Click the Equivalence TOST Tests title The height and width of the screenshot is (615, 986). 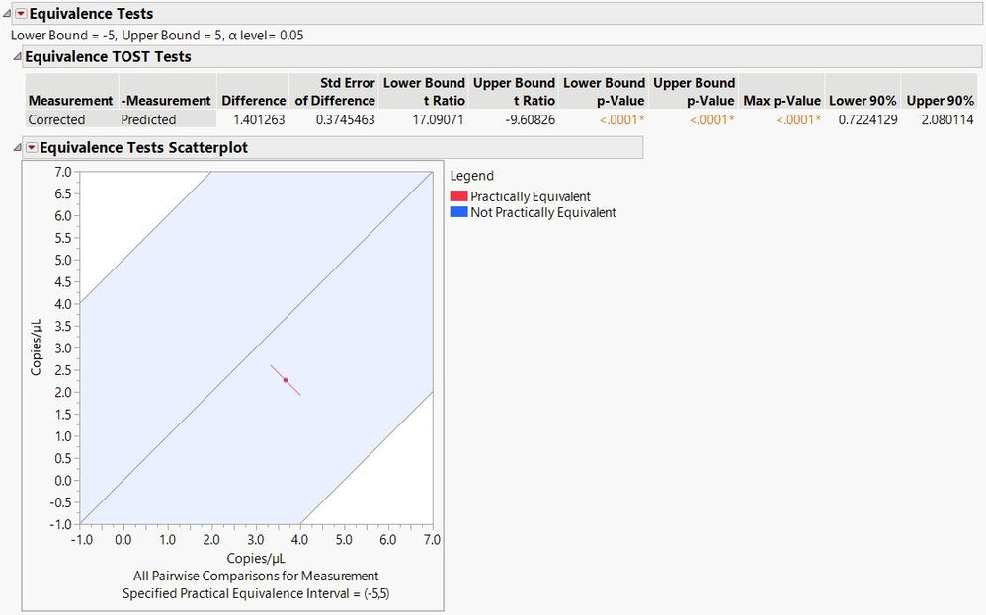(108, 57)
